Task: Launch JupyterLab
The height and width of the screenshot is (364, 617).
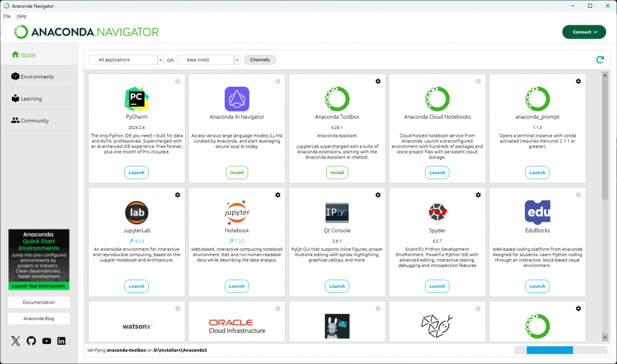Action: point(137,286)
